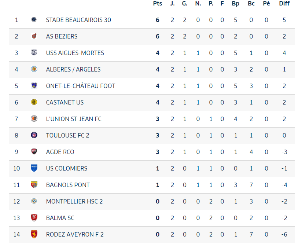302x249 pixels.
Task: Click the BAGNOLS PONT team name
Action: tap(68, 185)
